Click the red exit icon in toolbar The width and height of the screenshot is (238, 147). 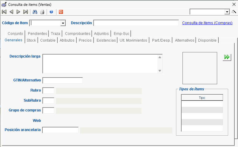coord(61,12)
